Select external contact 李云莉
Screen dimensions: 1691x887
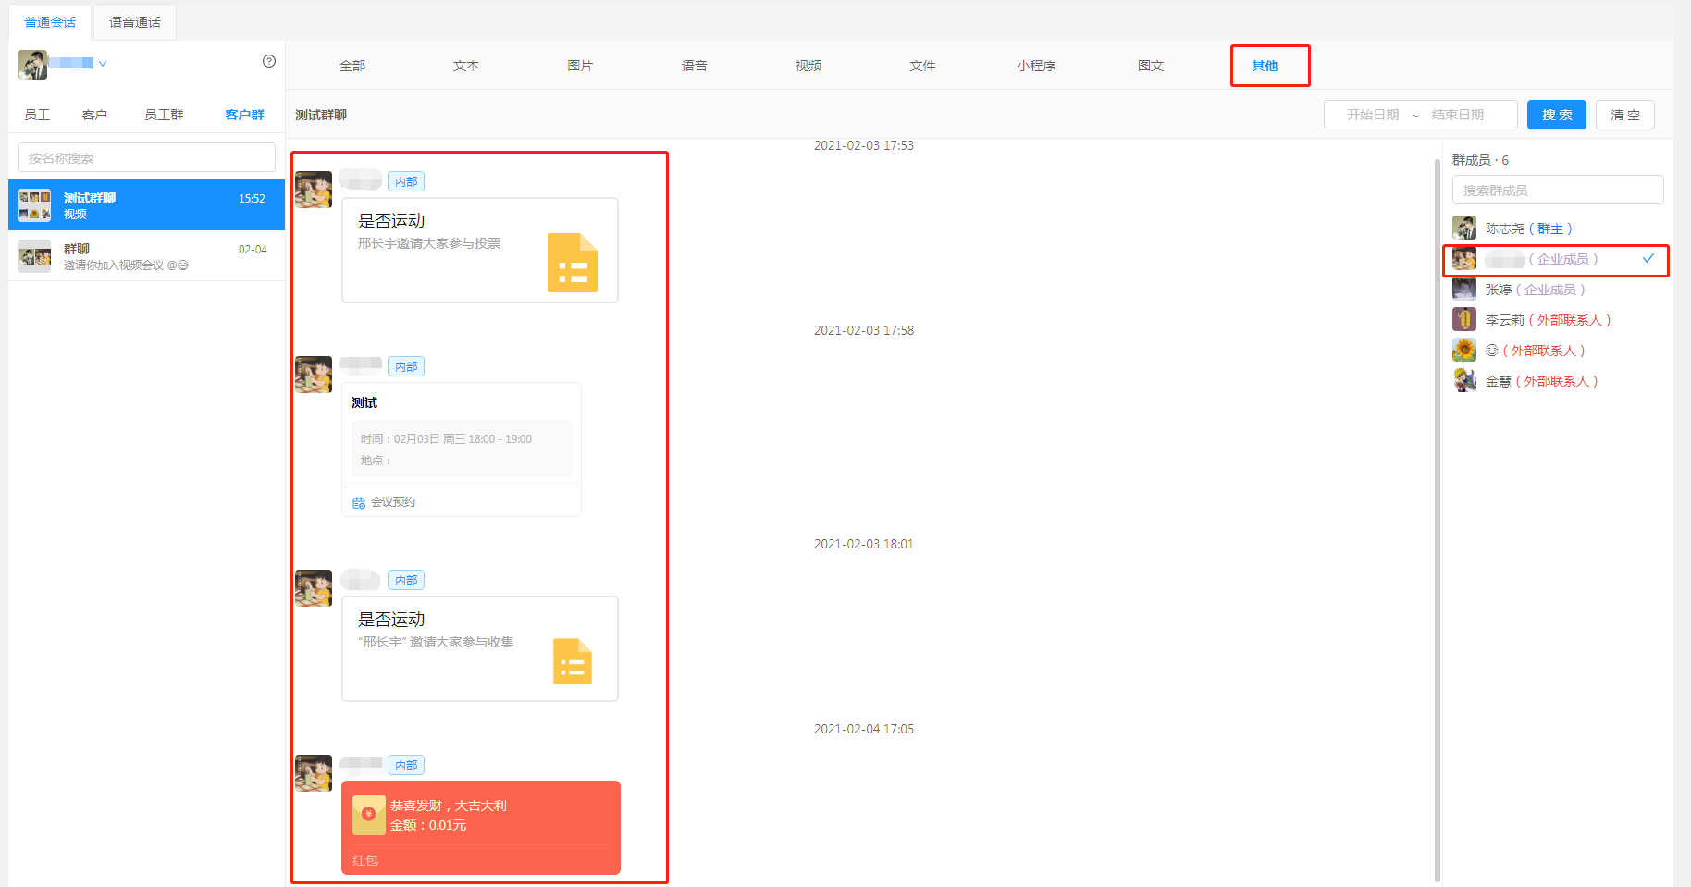[x=1504, y=320]
